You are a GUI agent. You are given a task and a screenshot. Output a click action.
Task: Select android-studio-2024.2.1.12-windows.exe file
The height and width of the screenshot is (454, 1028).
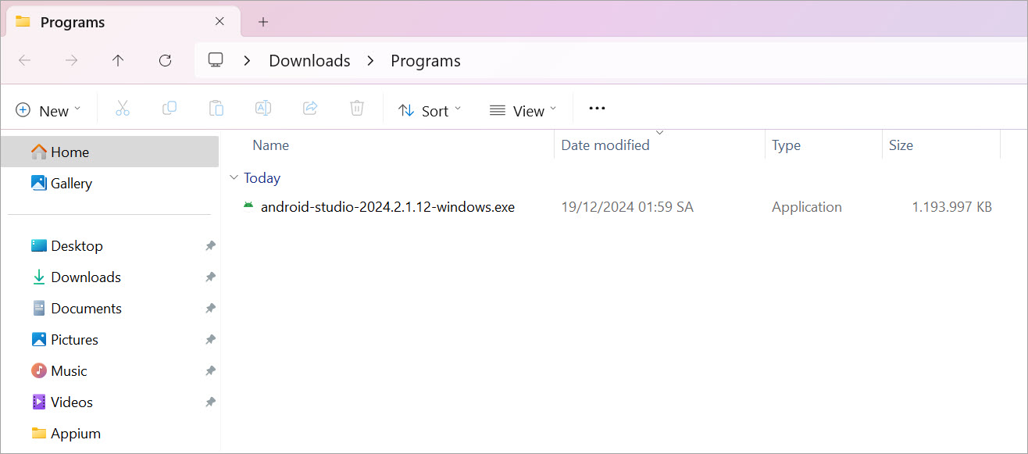click(387, 207)
